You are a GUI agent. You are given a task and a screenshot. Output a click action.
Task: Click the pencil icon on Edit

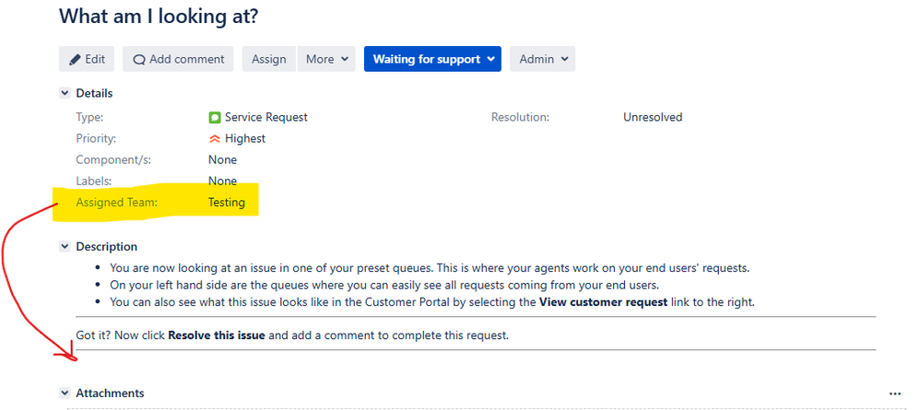pyautogui.click(x=75, y=59)
